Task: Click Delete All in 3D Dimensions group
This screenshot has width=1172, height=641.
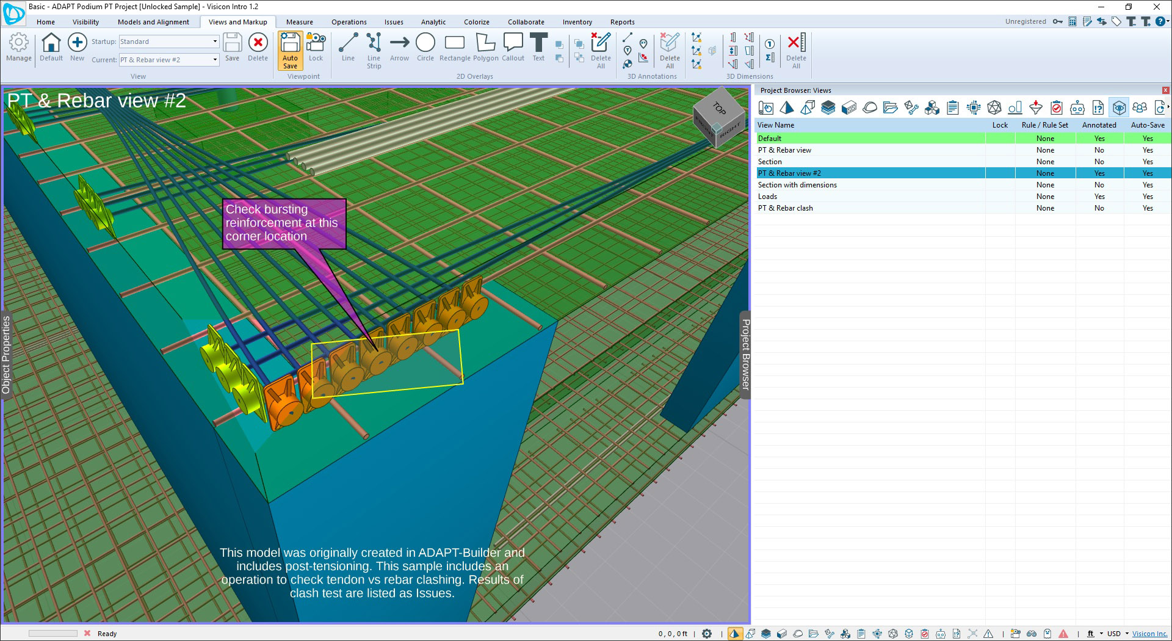Action: (x=796, y=51)
